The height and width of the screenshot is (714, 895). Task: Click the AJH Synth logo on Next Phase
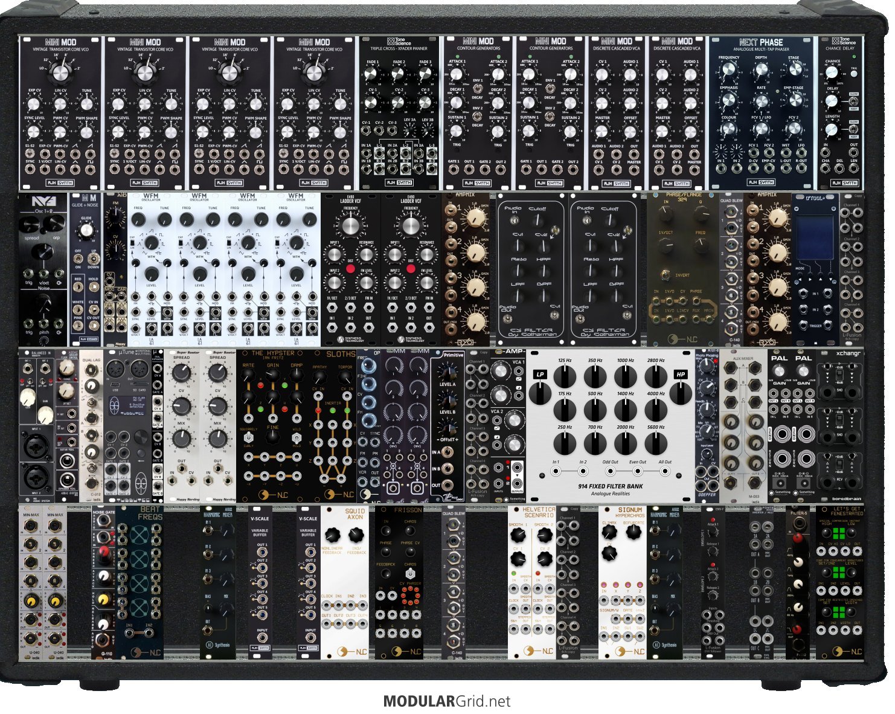pyautogui.click(x=761, y=182)
